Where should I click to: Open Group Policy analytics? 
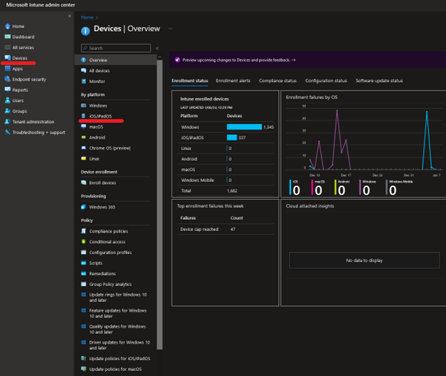[110, 284]
